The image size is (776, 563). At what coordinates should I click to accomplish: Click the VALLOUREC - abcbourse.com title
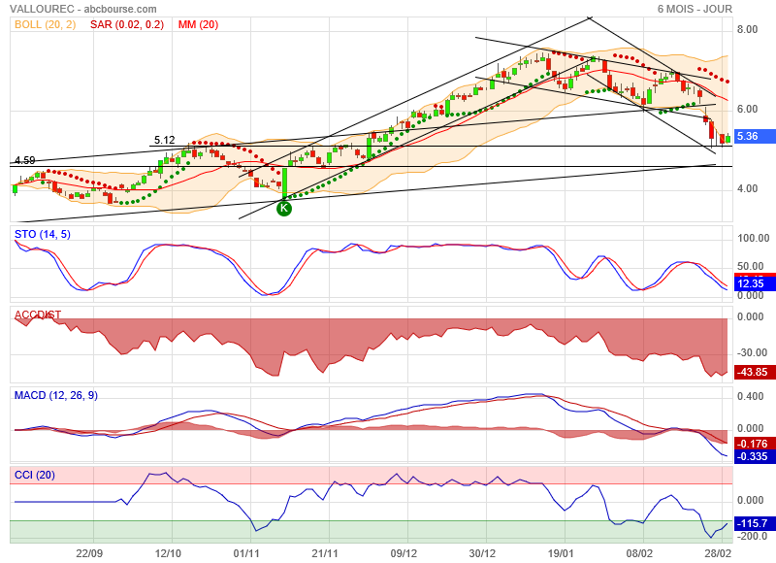point(83,9)
